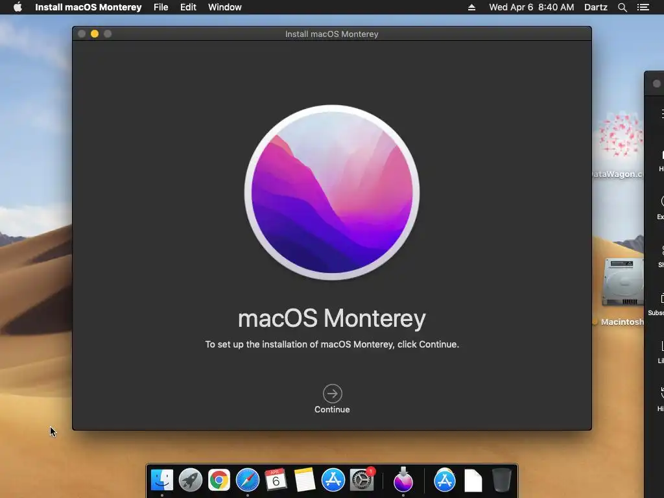Click the macOS Monterey installer Dock icon
The image size is (664, 498).
403,480
